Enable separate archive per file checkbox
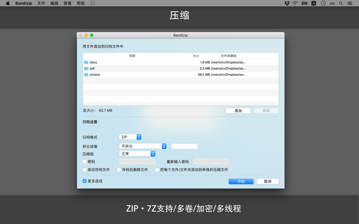Screen dimensions: 359x224 click(157, 170)
